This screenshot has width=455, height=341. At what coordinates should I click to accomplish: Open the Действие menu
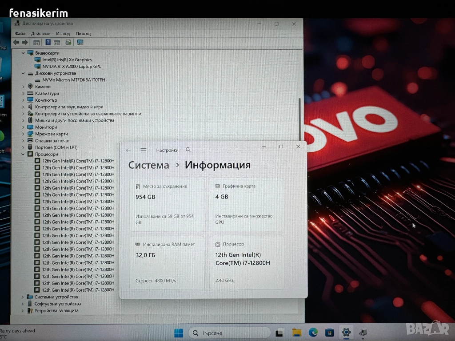coord(41,33)
